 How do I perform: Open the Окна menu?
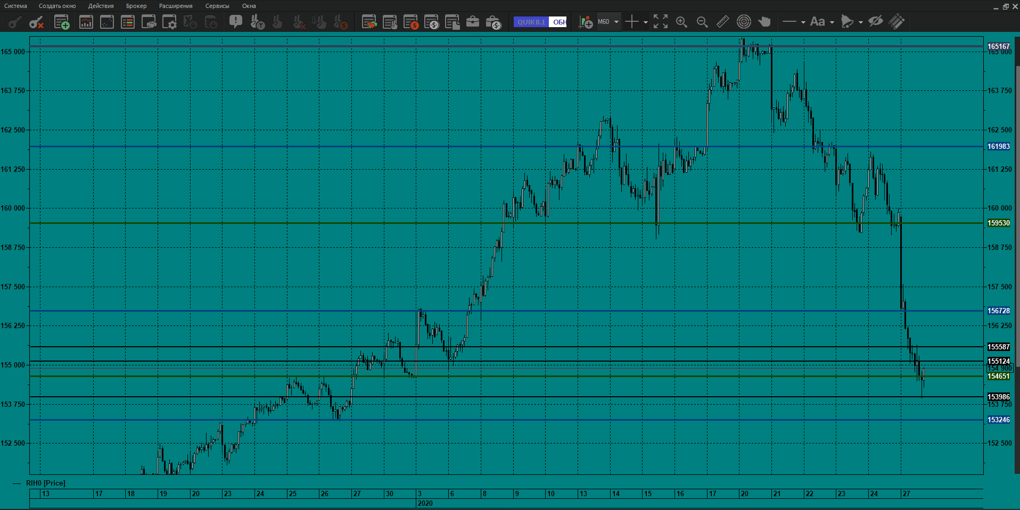tap(249, 6)
